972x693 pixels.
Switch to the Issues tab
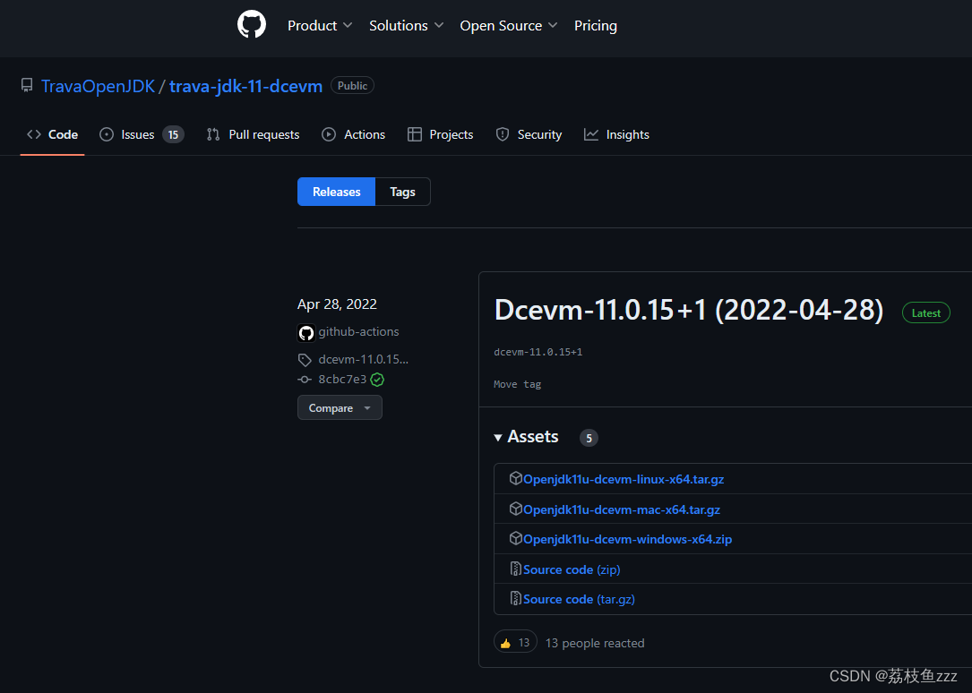tap(142, 134)
